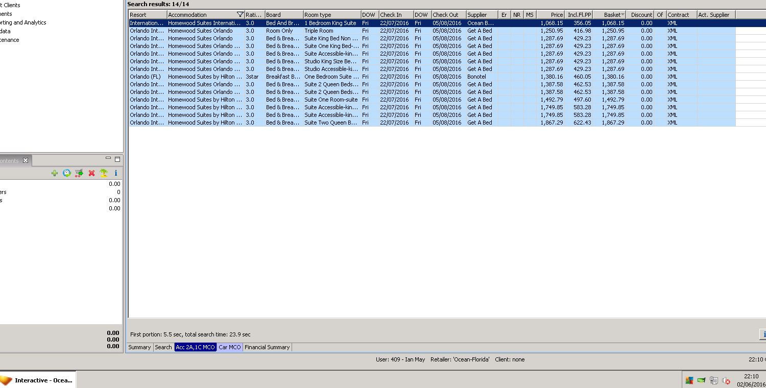Sort by the Supplier column header
The width and height of the screenshot is (766, 388).
click(x=482, y=15)
